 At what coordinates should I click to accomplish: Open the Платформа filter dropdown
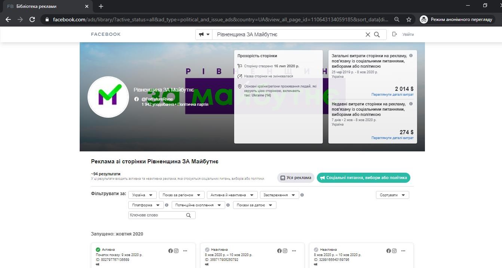(x=146, y=205)
